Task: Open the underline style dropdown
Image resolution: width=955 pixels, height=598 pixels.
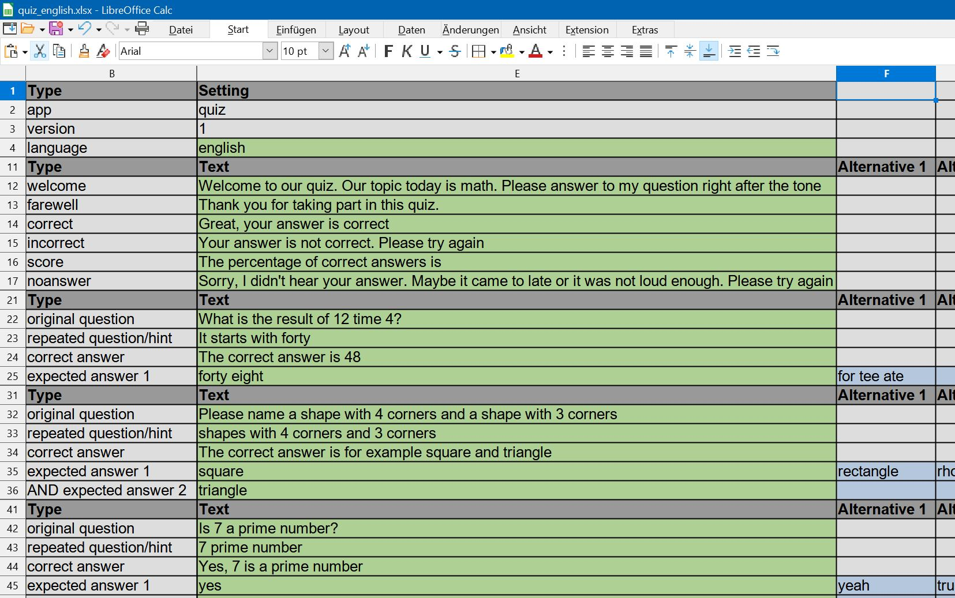Action: point(440,52)
